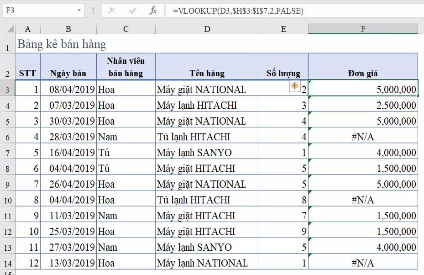Image resolution: width=424 pixels, height=275 pixels.
Task: Select column F by clicking its header
Action: (x=362, y=28)
